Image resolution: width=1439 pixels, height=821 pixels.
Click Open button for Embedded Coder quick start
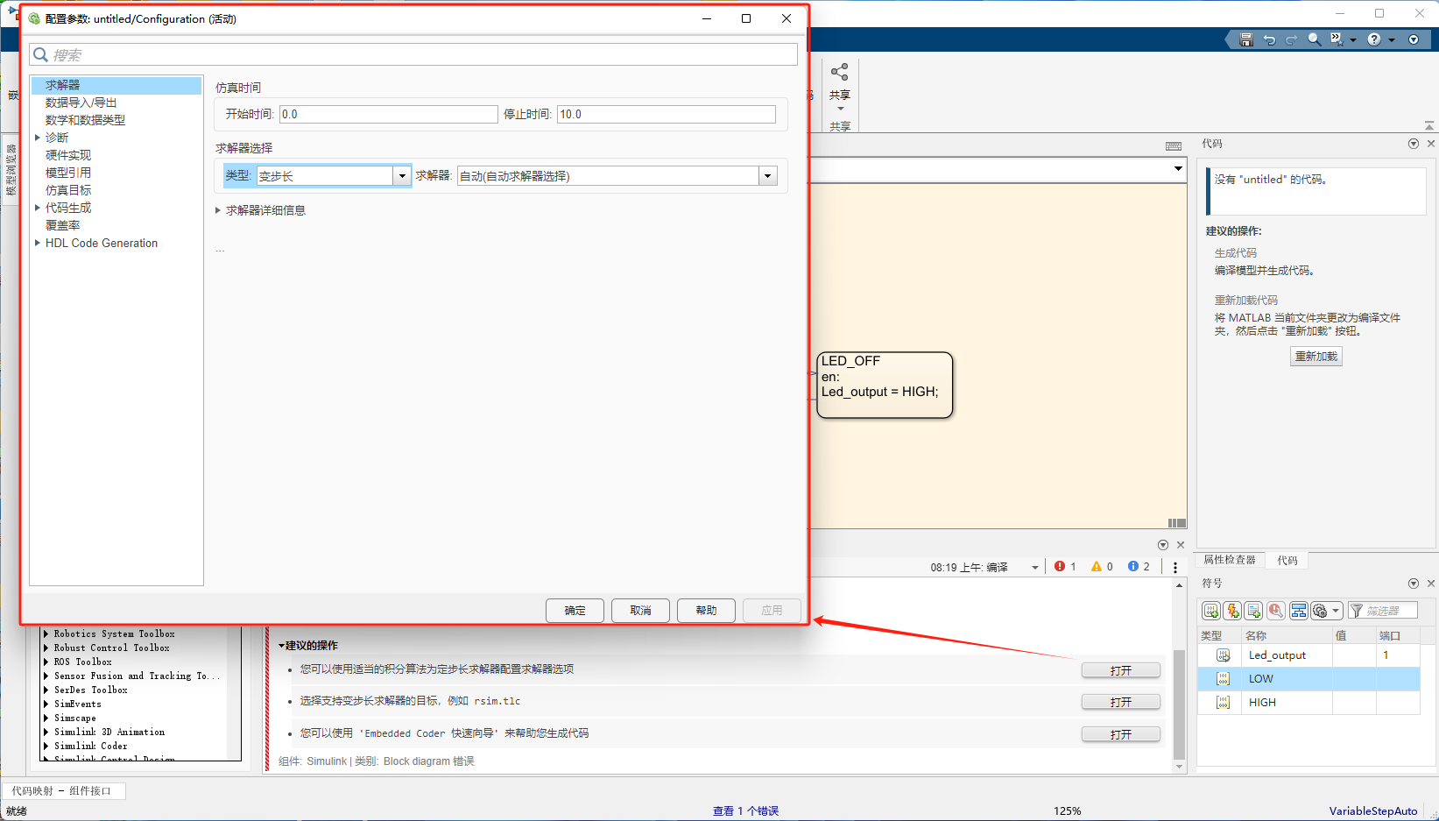tap(1121, 734)
